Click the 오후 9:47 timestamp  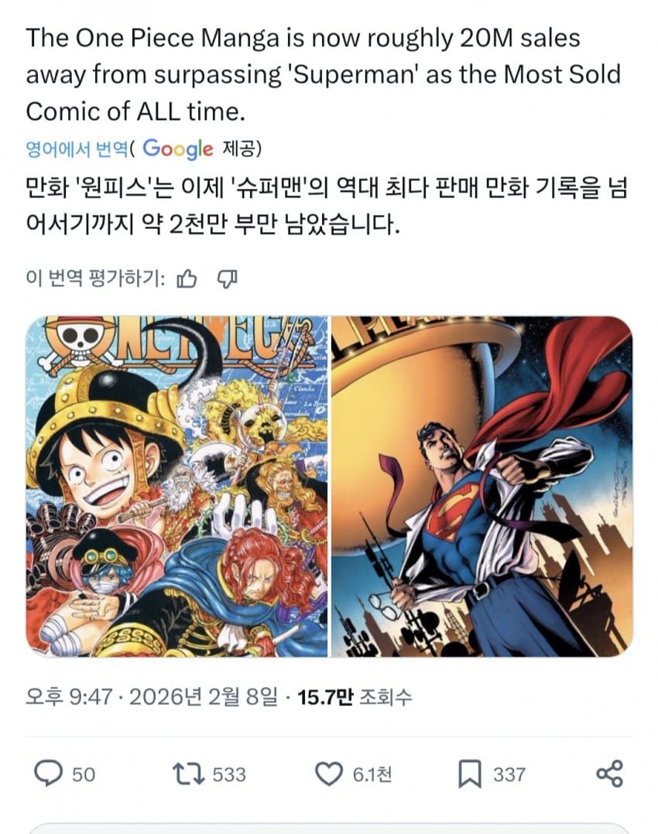(x=69, y=696)
